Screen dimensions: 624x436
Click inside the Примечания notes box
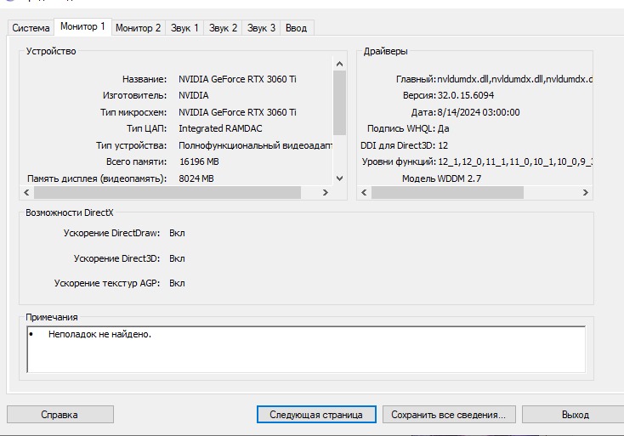(306, 349)
